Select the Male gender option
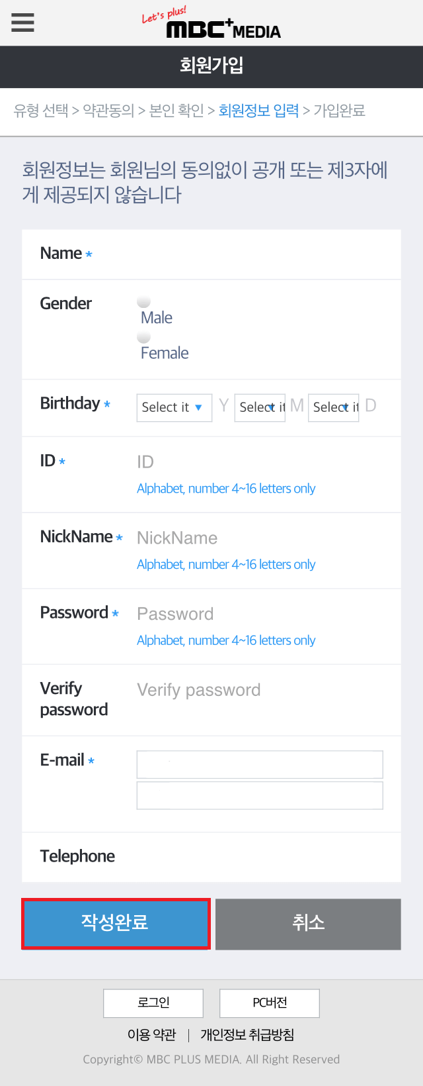The width and height of the screenshot is (423, 1086). click(144, 303)
